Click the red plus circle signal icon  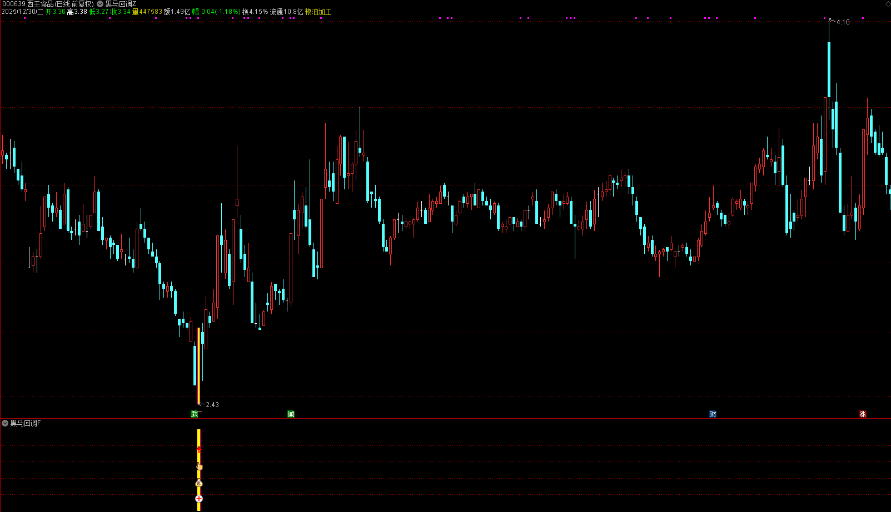pos(199,499)
